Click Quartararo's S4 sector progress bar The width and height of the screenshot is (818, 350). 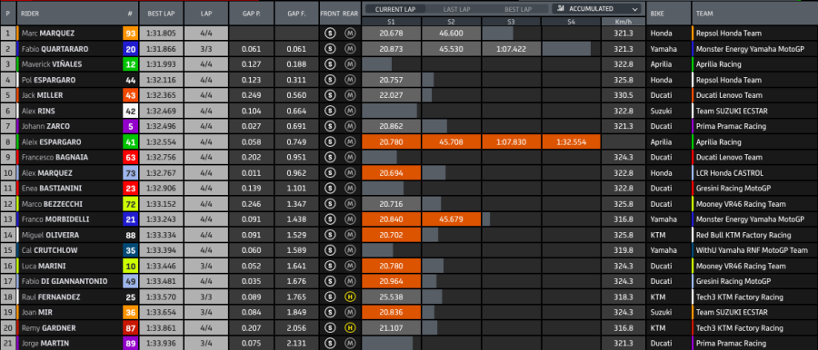click(566, 49)
